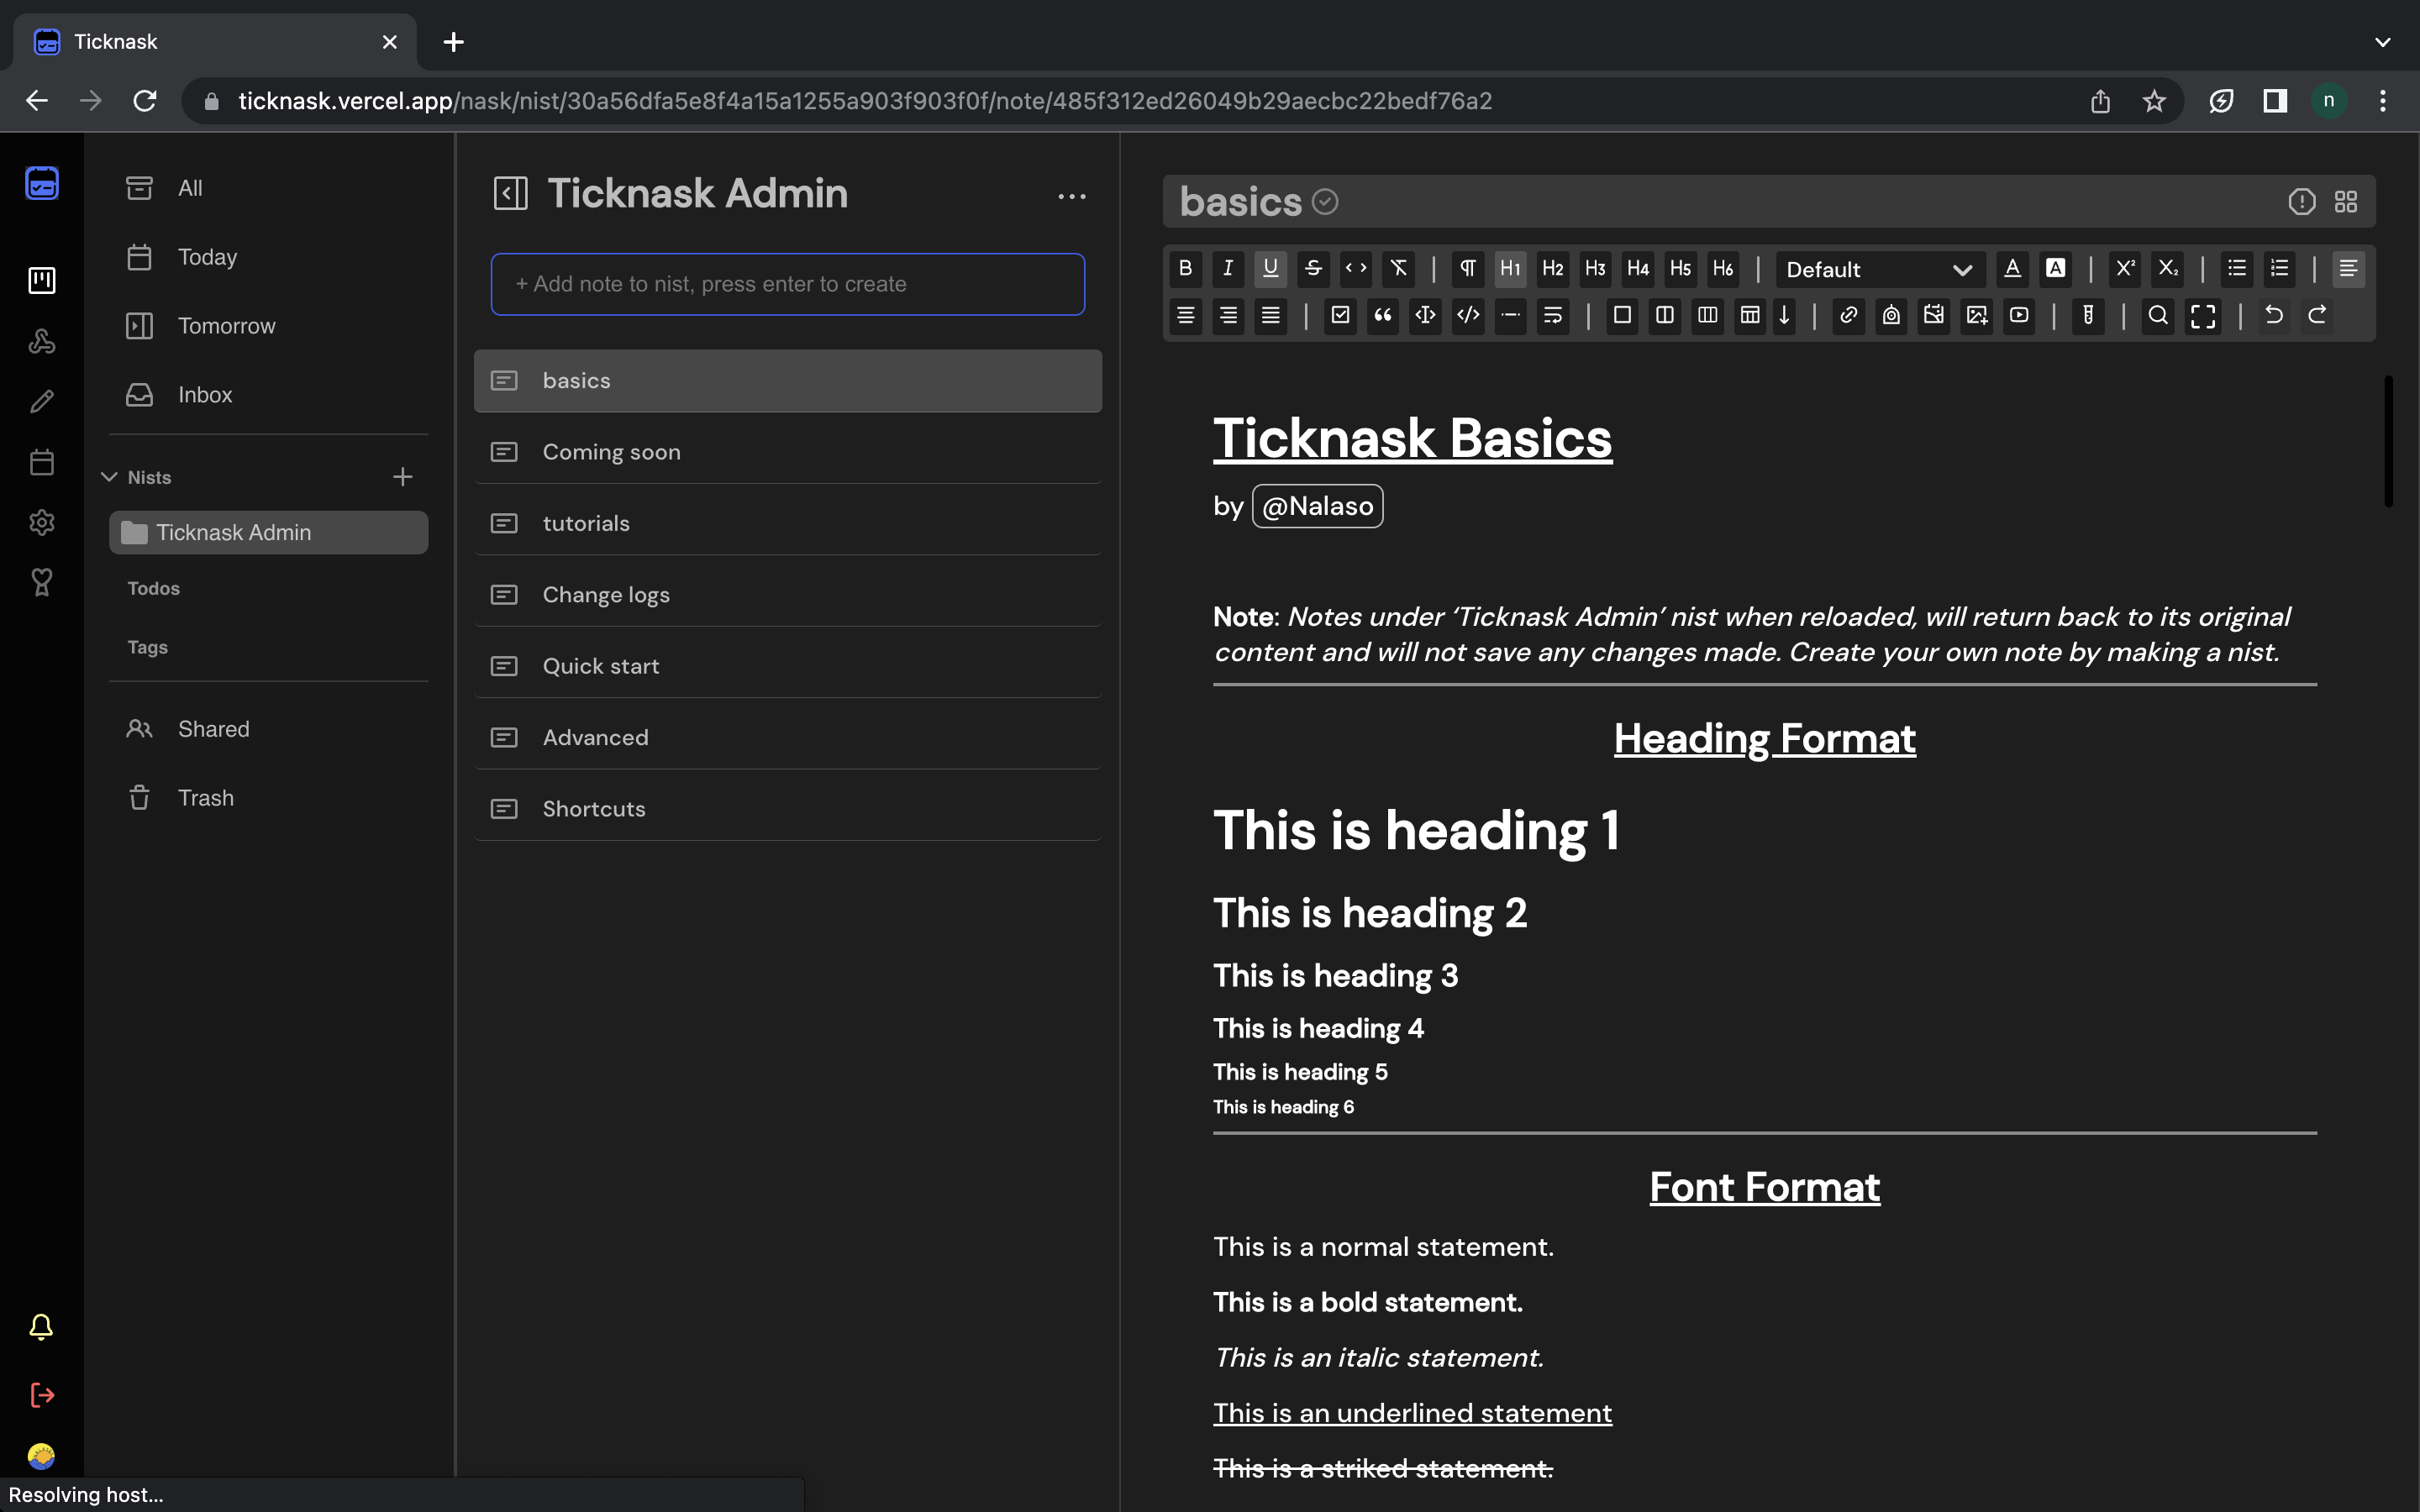Apply subscript formatting
The height and width of the screenshot is (1512, 2420).
(2168, 269)
